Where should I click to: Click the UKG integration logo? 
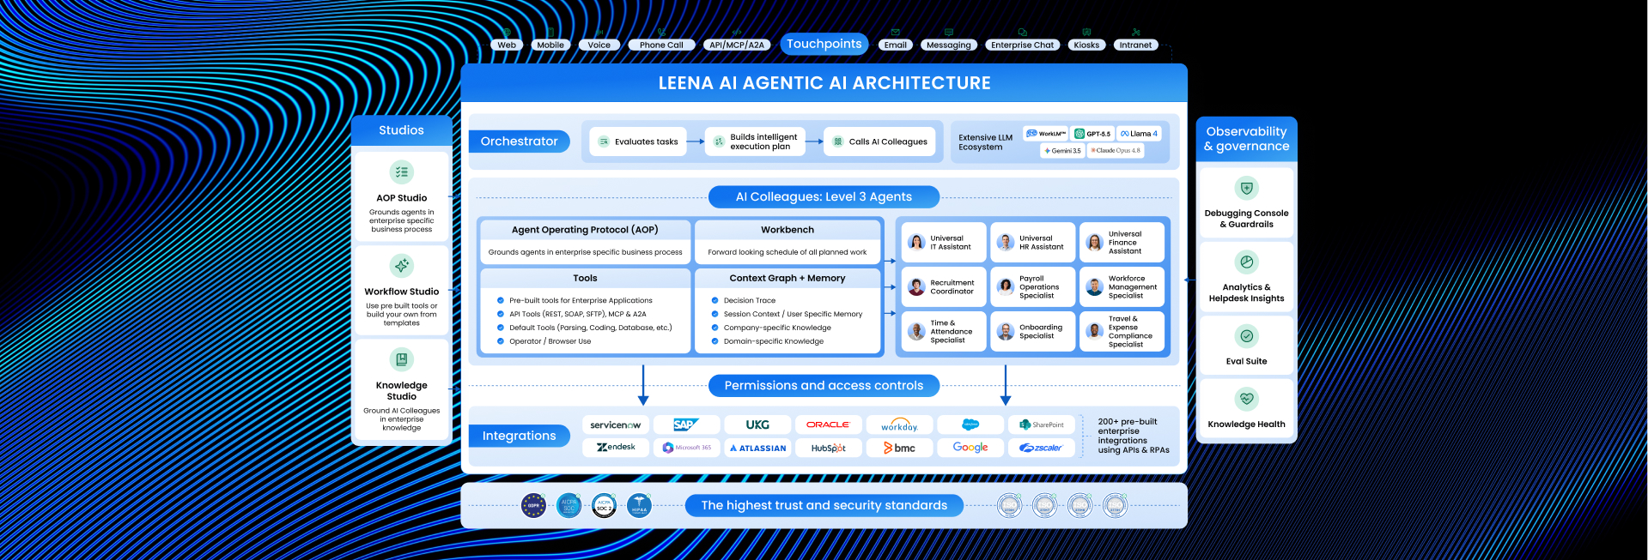[x=757, y=425]
